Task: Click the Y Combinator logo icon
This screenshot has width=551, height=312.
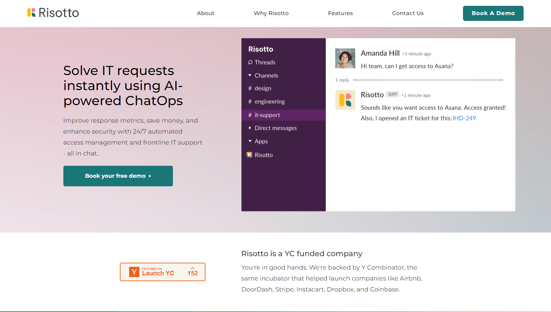Action: point(134,272)
